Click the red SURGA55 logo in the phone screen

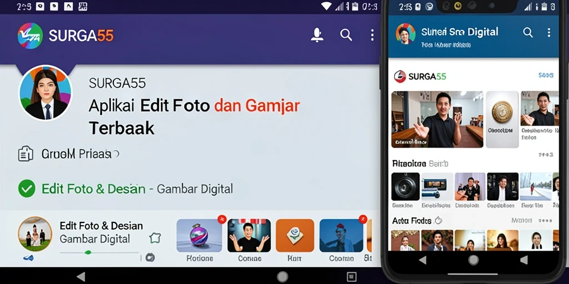coord(400,77)
